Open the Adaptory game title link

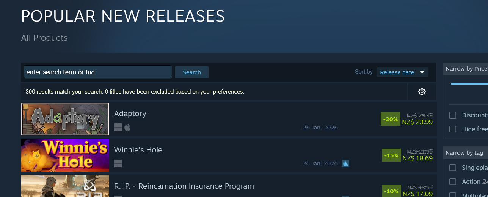[130, 114]
